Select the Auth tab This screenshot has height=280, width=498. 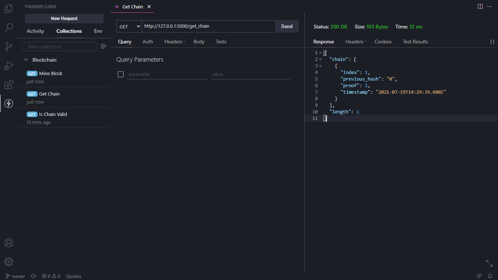(148, 42)
